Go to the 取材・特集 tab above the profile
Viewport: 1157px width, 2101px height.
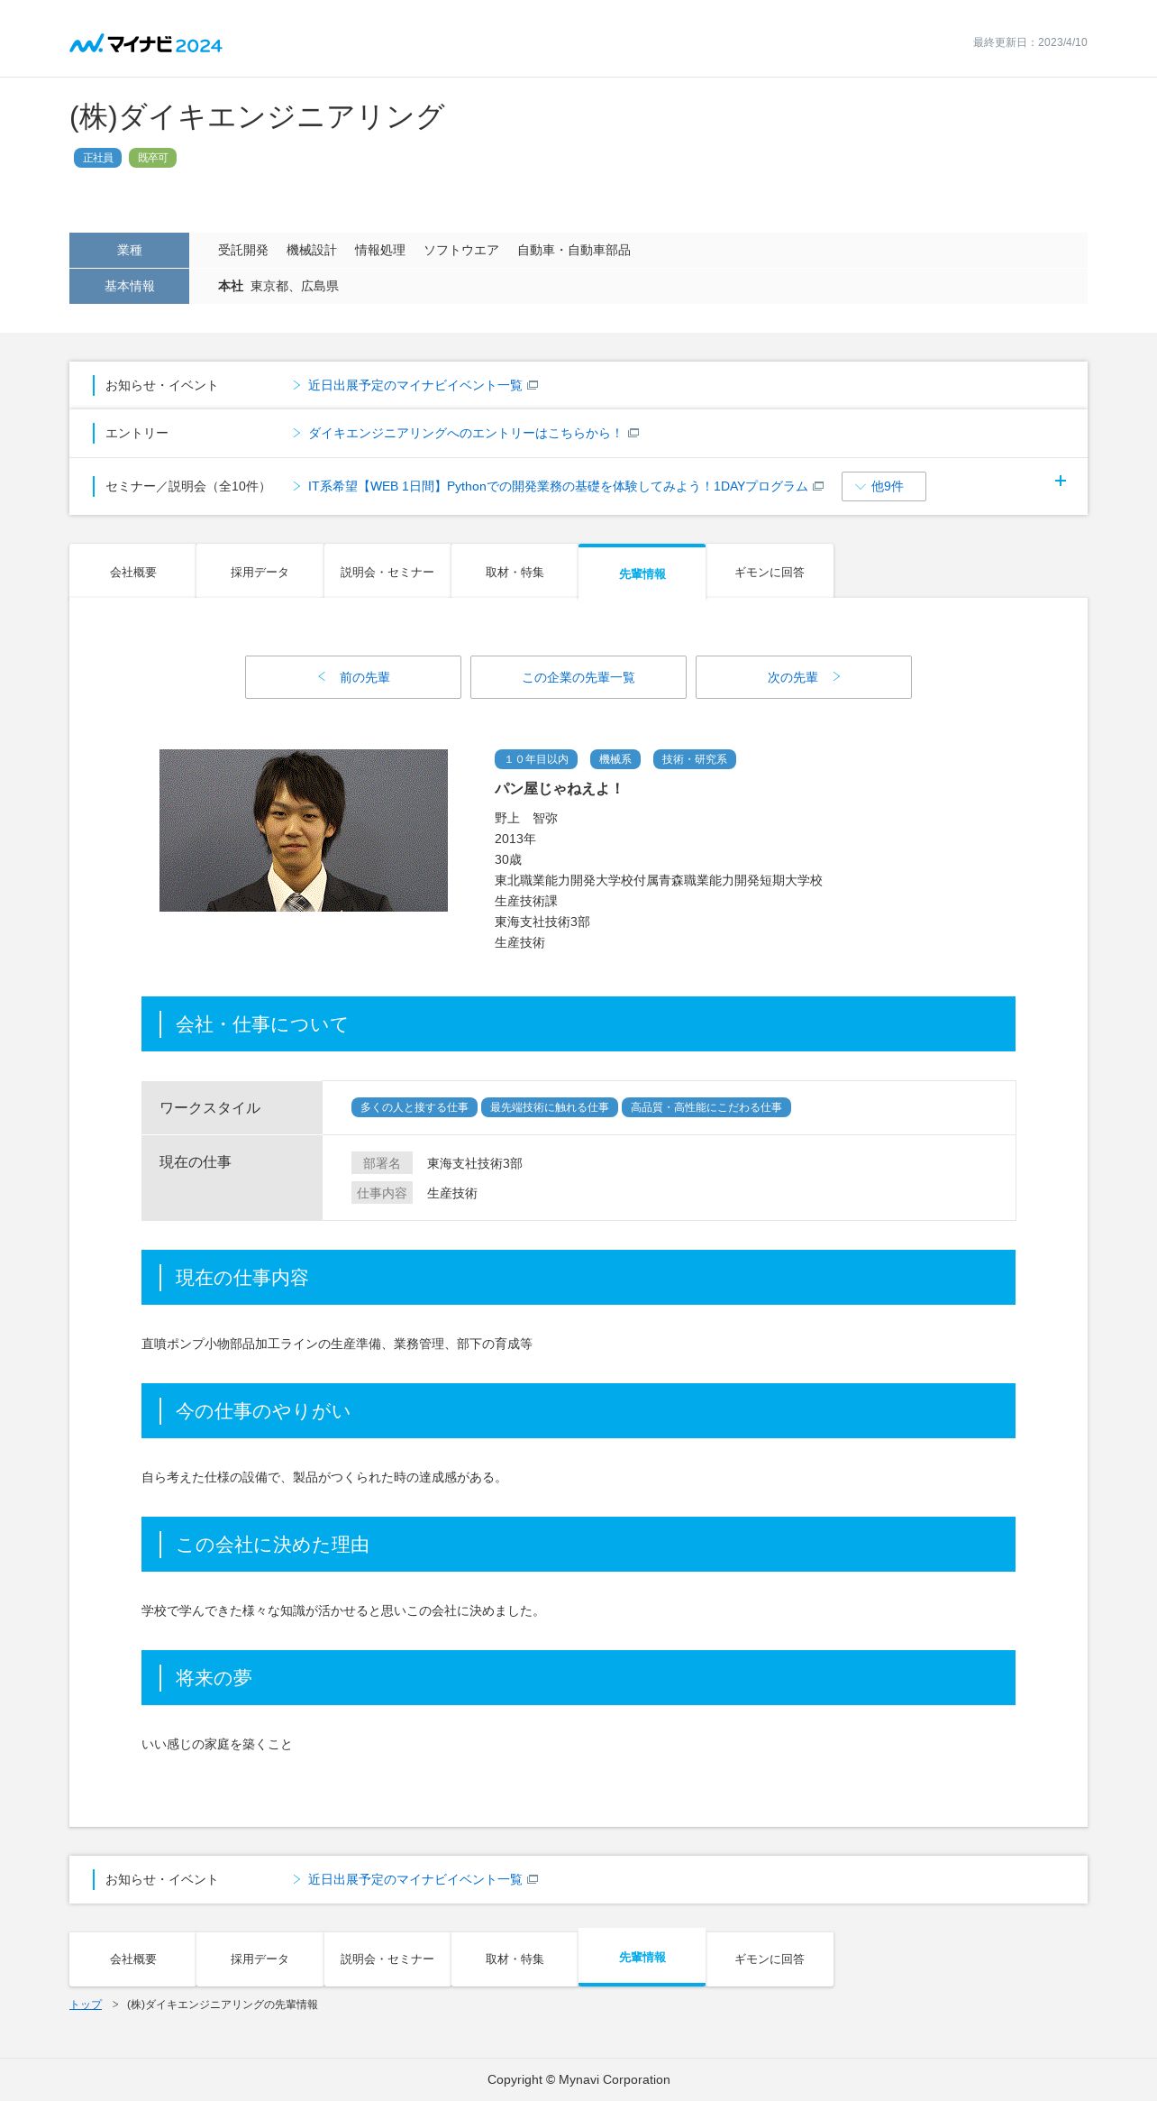coord(515,572)
